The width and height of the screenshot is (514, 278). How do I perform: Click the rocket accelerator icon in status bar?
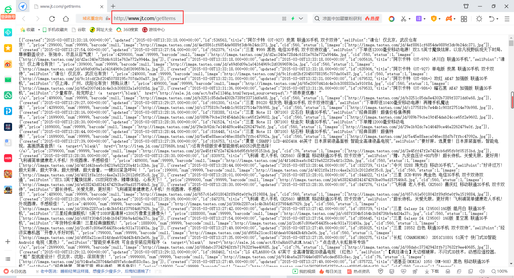pos(415,271)
